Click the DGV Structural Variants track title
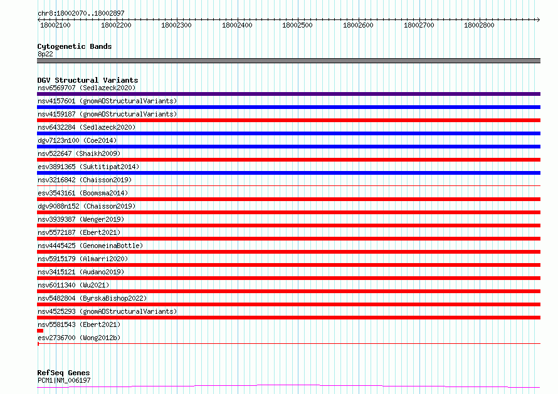Image resolution: width=558 pixels, height=394 pixels. [88, 80]
